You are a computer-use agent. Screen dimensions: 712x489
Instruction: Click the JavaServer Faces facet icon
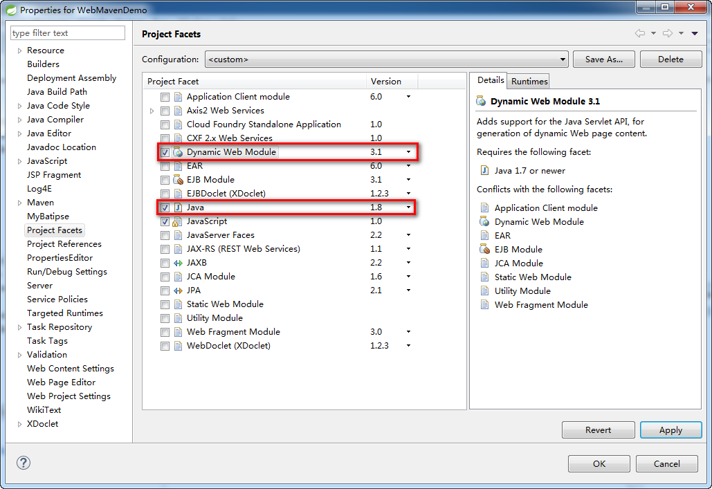coord(178,235)
